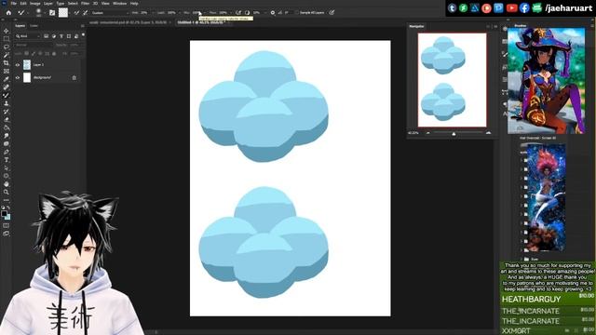The width and height of the screenshot is (596, 335).
Task: Open the smoothing options gear icon
Action: 273,12
